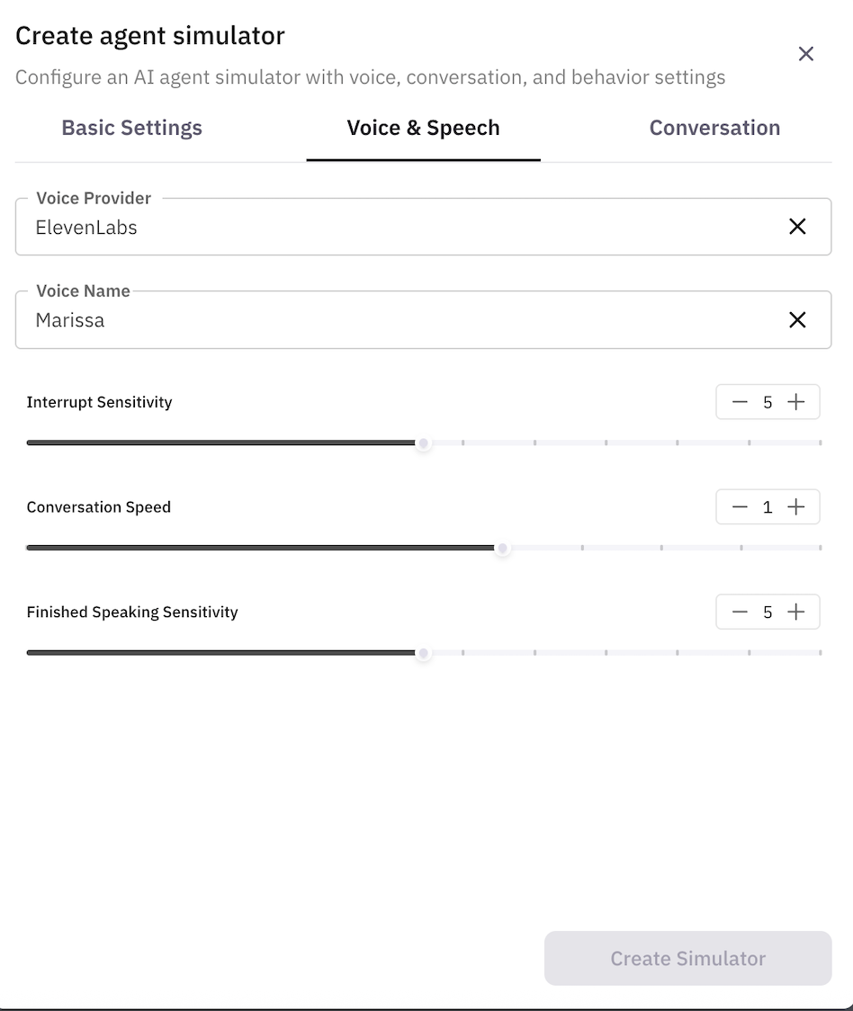Image resolution: width=853 pixels, height=1011 pixels.
Task: Close the Create agent simulator dialog
Action: coord(806,54)
